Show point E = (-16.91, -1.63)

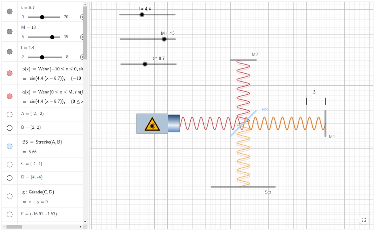10,214
